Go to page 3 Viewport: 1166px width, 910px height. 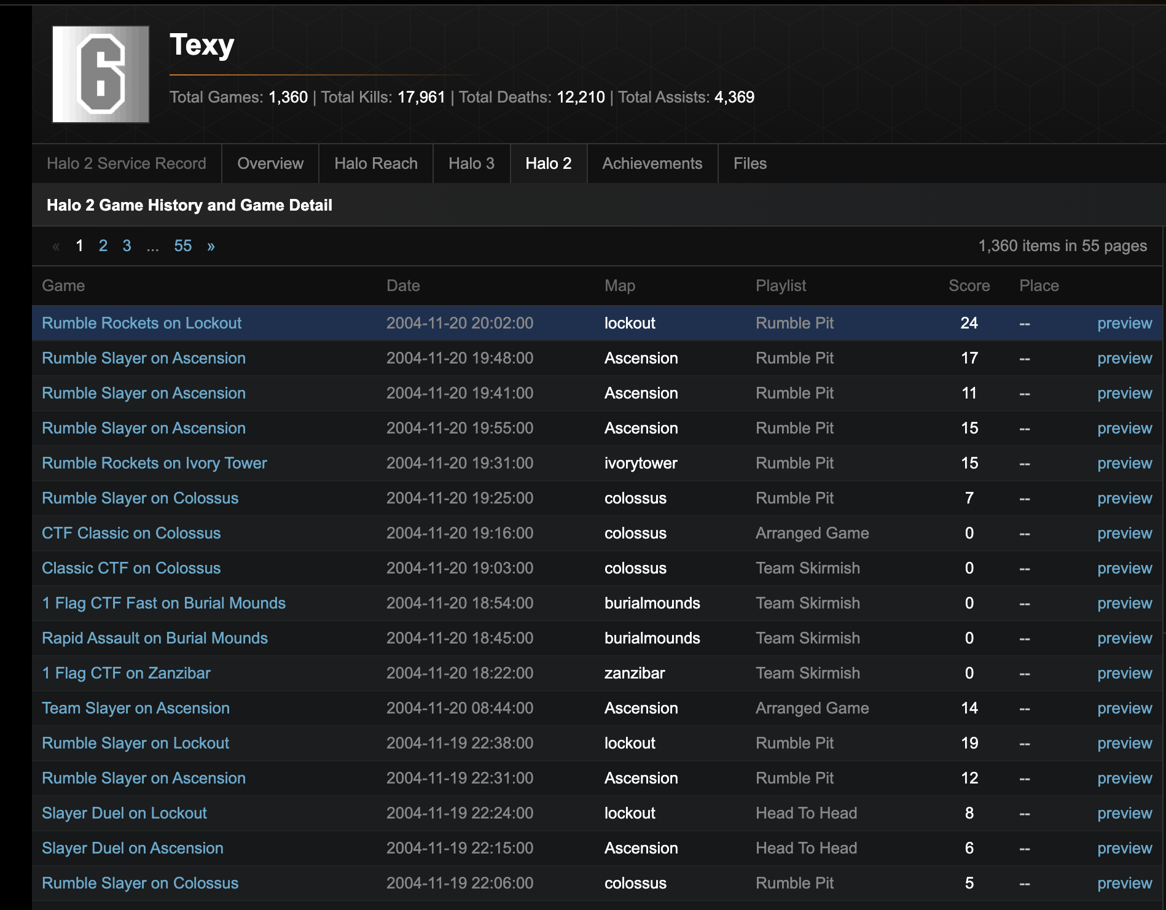pos(127,246)
